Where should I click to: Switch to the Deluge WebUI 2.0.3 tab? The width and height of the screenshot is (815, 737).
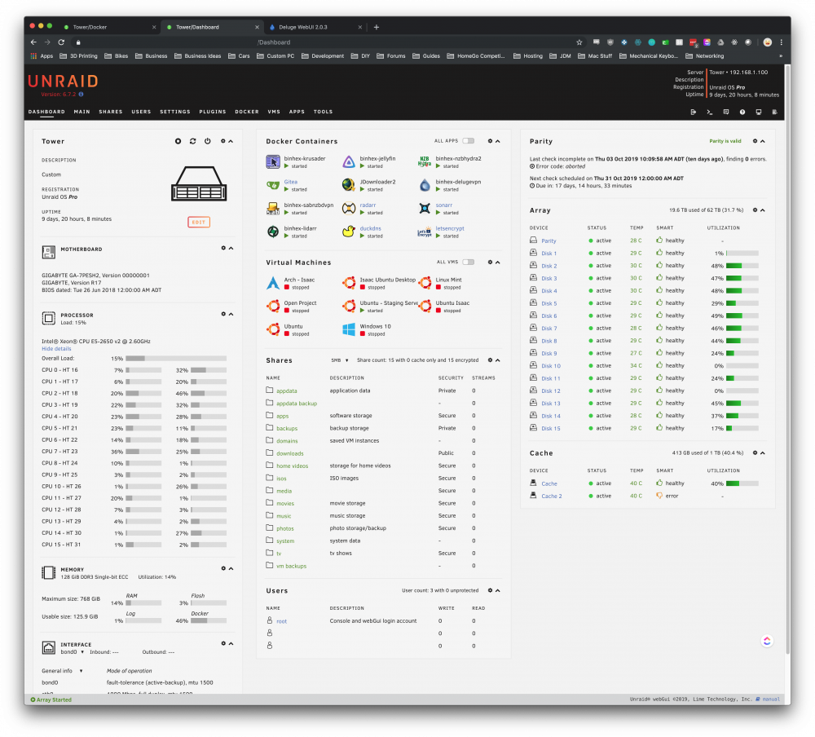click(315, 27)
